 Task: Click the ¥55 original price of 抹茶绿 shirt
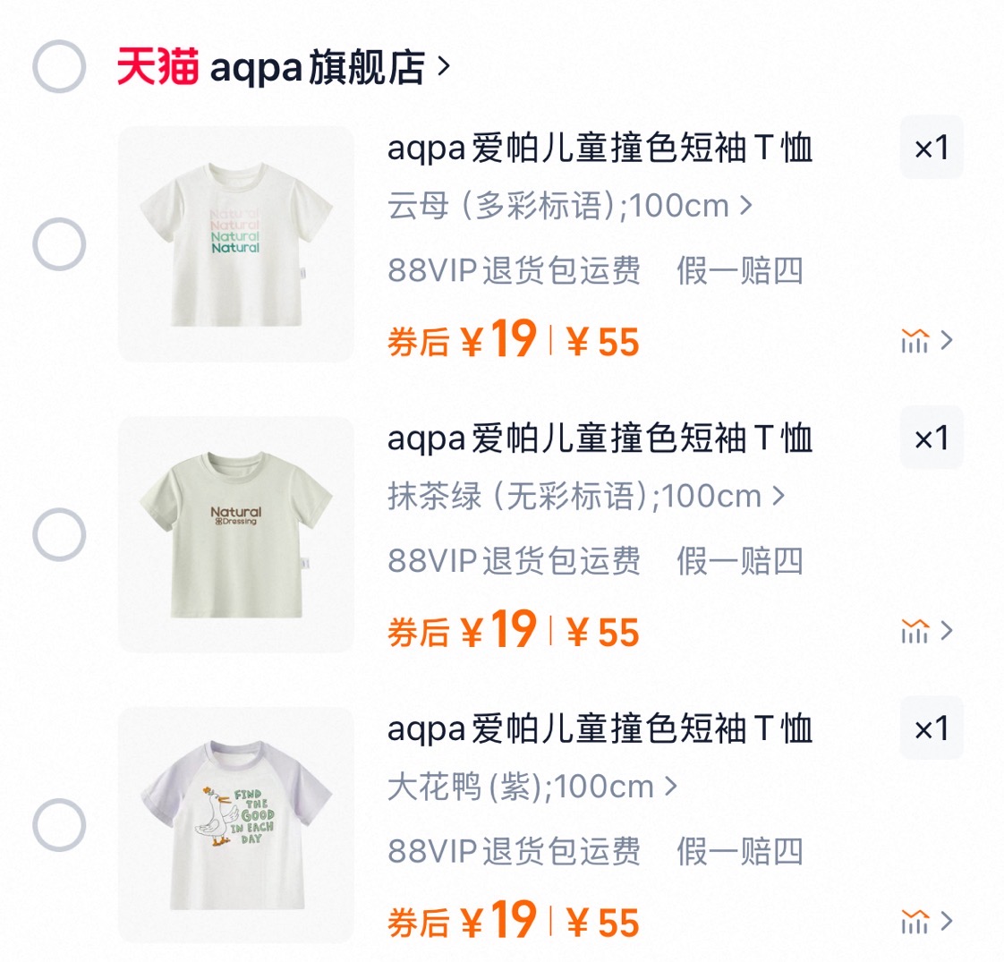[601, 631]
